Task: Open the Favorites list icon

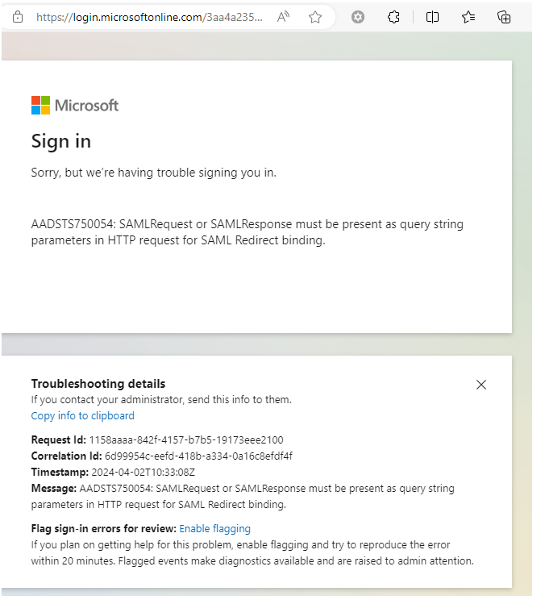Action: coord(468,17)
